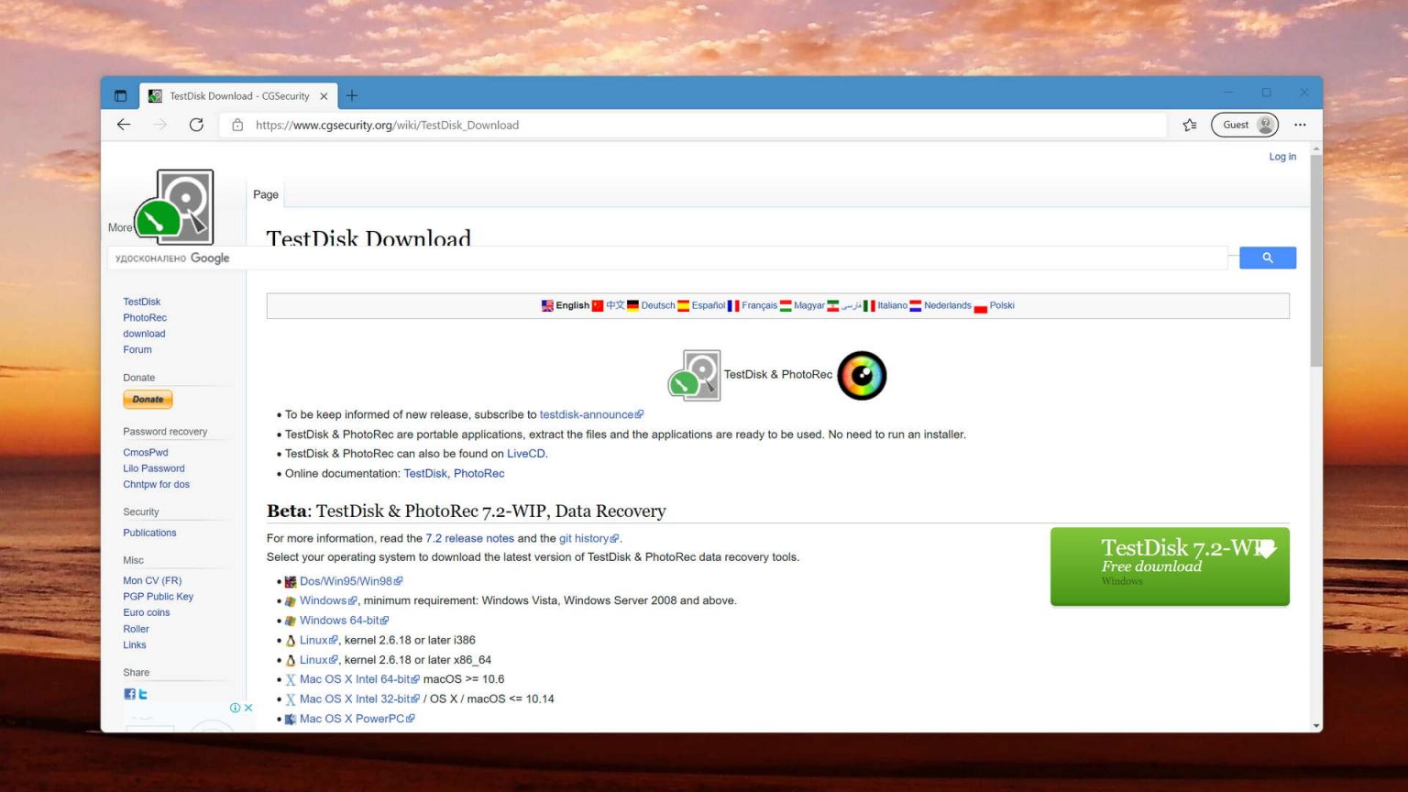The image size is (1408, 792).
Task: Click the orange Donate button
Action: [x=148, y=400]
